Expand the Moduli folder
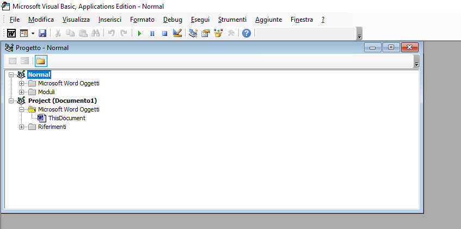The height and width of the screenshot is (229, 461). (x=22, y=92)
